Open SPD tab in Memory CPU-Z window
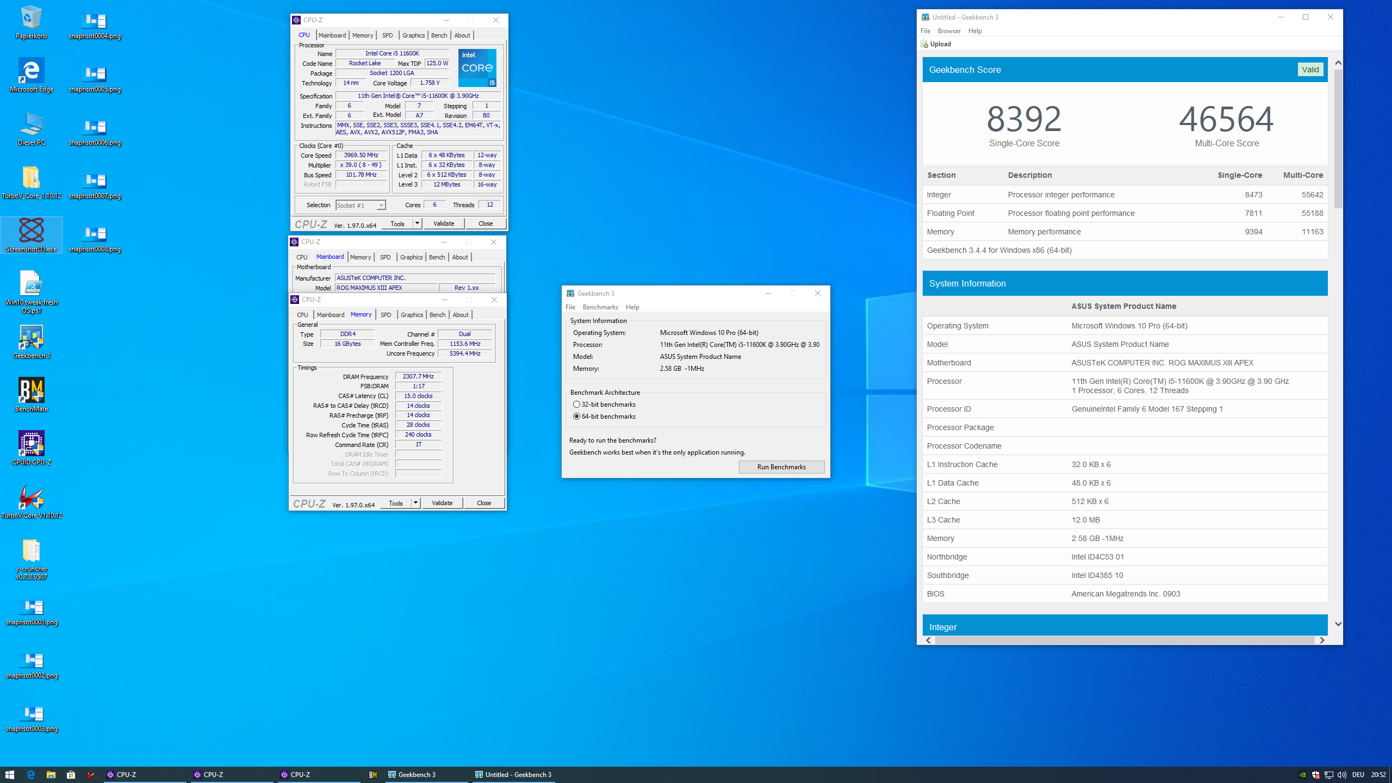The width and height of the screenshot is (1392, 783). click(386, 315)
